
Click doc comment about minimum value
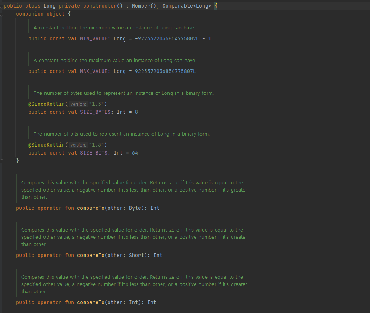coord(114,27)
